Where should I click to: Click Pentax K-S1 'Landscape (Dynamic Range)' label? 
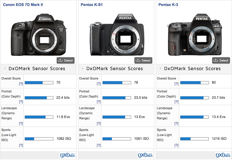(x=87, y=113)
